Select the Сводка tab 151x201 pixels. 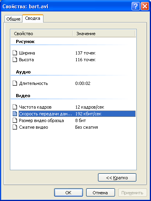point(33,18)
